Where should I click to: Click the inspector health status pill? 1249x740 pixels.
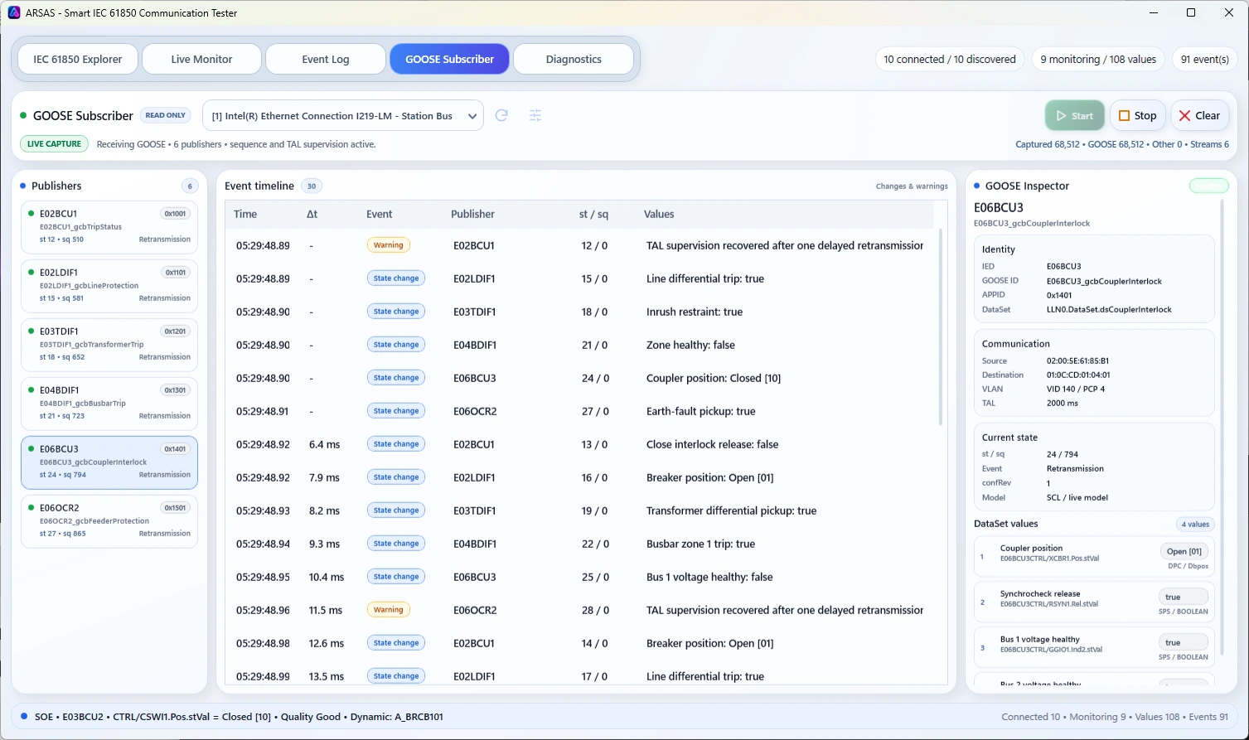pyautogui.click(x=1209, y=186)
